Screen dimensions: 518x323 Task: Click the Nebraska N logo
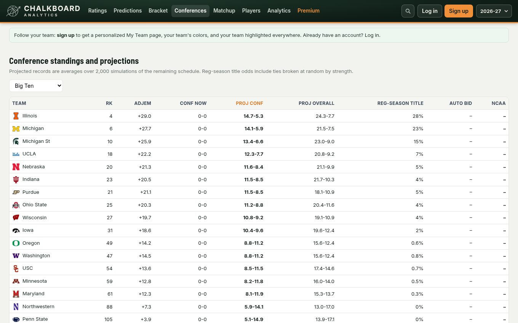[x=16, y=167]
